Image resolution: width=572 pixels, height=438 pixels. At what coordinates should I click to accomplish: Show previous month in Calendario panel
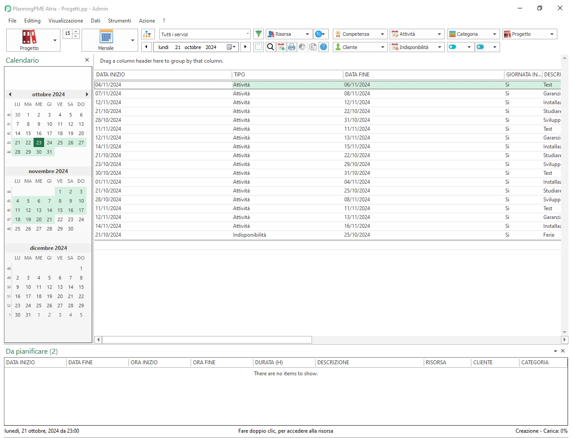point(10,94)
